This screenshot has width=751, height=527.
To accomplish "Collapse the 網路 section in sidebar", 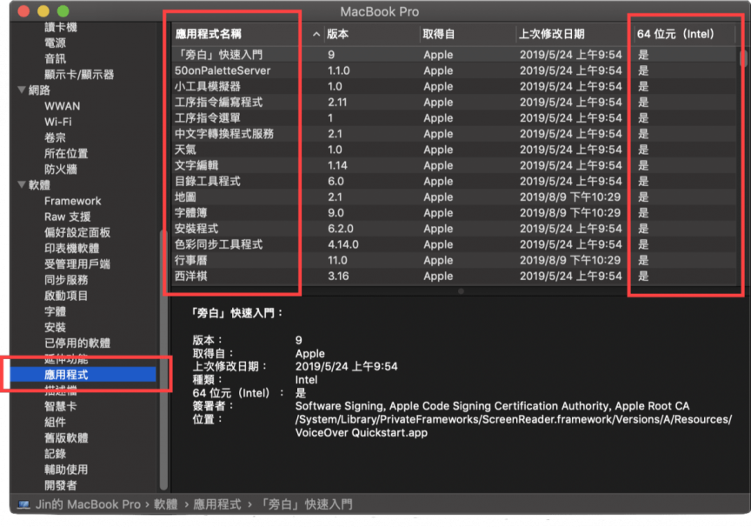I will coord(22,90).
